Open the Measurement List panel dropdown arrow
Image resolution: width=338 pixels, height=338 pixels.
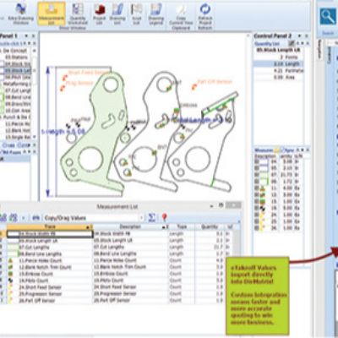(211, 206)
